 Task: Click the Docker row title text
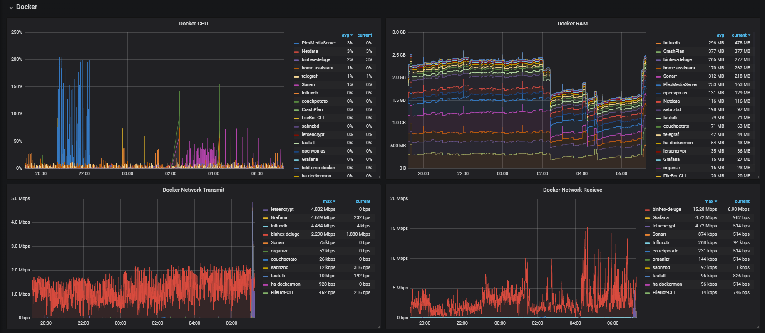[x=27, y=7]
